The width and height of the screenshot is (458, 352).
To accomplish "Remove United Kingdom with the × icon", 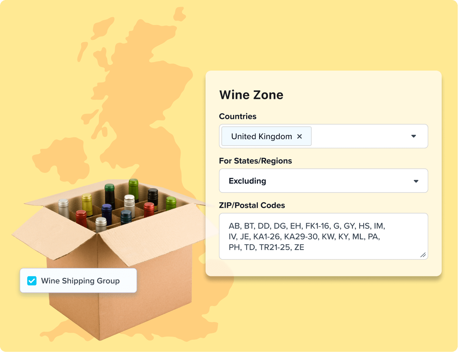I will coord(299,136).
